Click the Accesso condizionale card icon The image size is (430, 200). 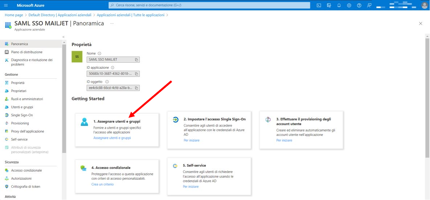tap(84, 168)
